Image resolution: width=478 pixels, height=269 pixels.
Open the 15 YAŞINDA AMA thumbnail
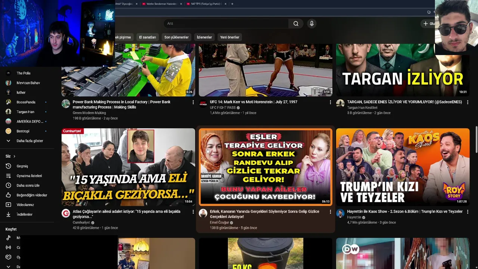point(128,167)
